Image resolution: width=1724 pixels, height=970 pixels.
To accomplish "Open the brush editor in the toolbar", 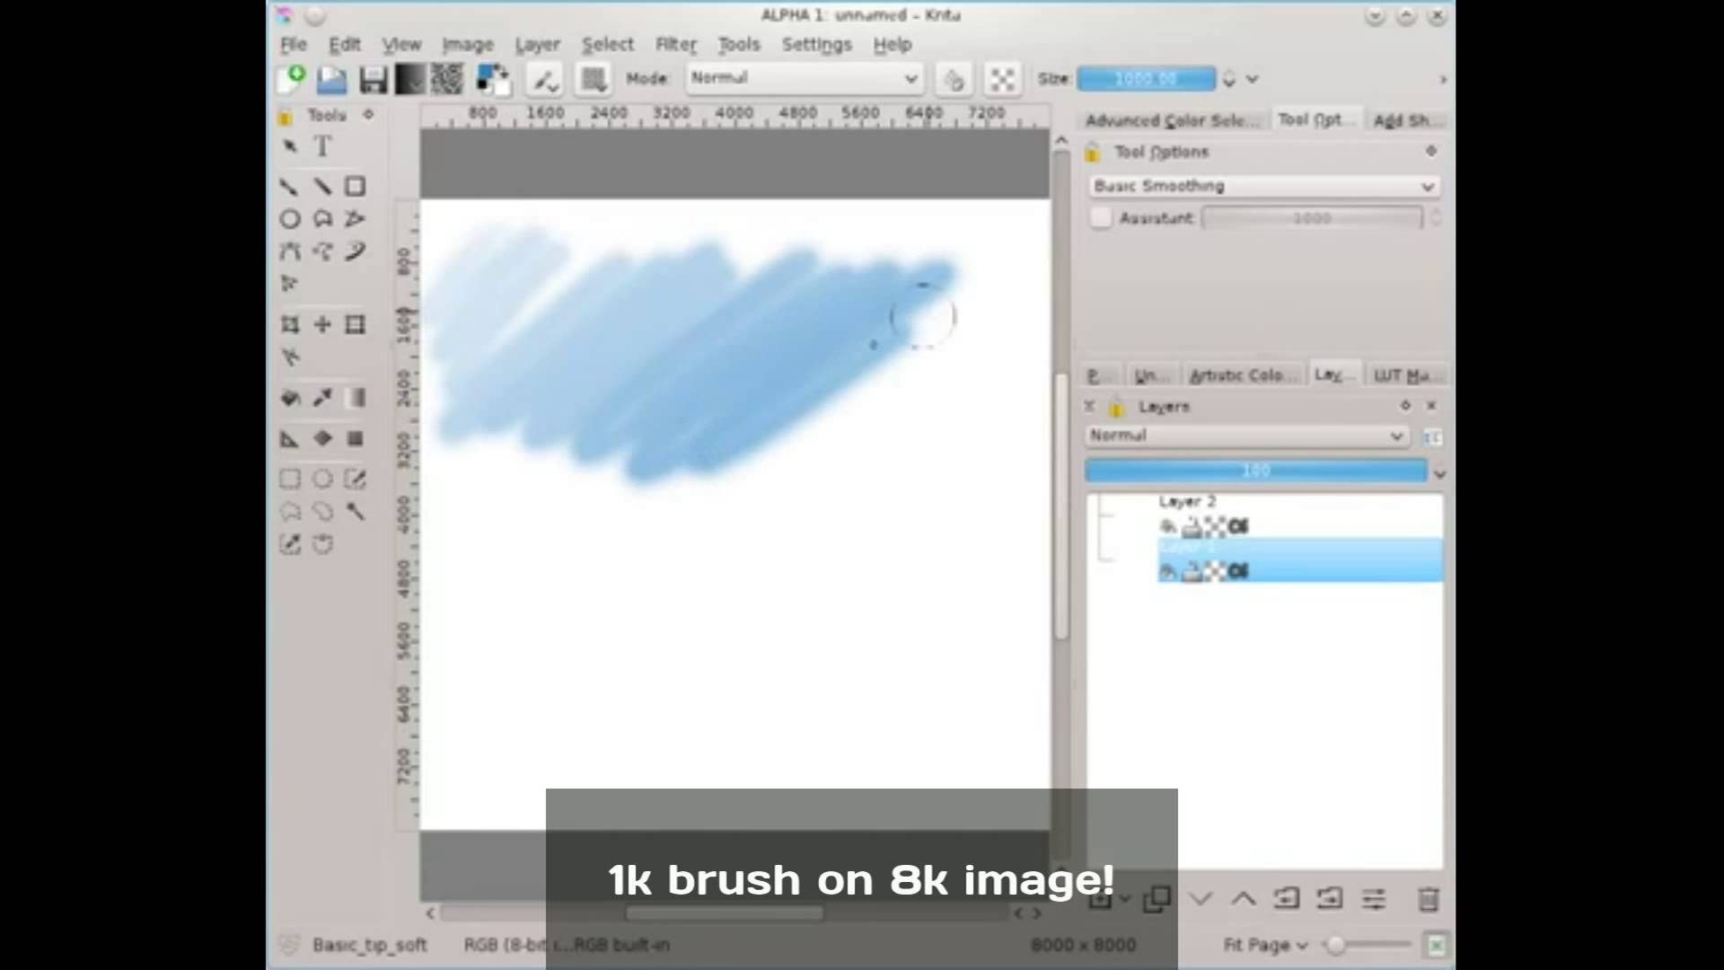I will [x=543, y=80].
